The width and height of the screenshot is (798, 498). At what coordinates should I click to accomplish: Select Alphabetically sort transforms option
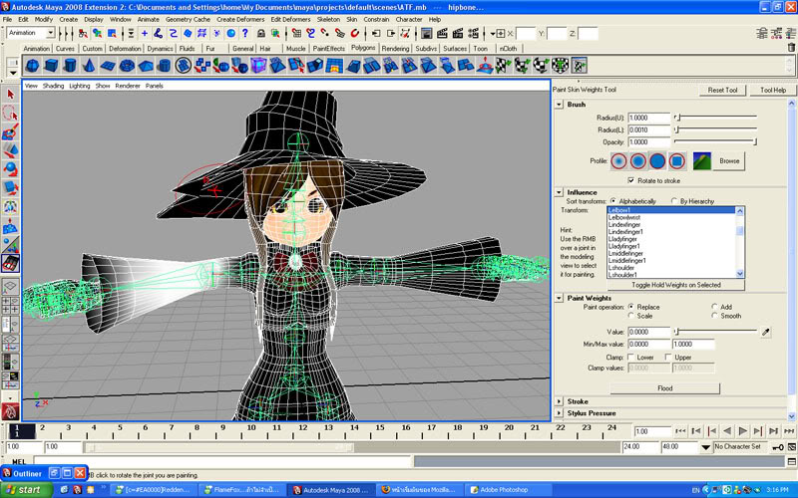(x=612, y=201)
